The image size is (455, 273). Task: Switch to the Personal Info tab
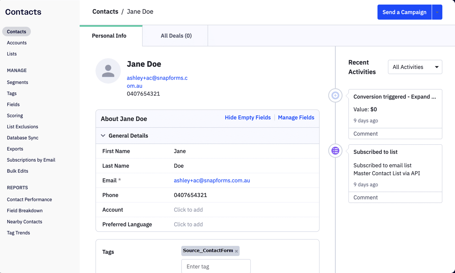point(111,36)
